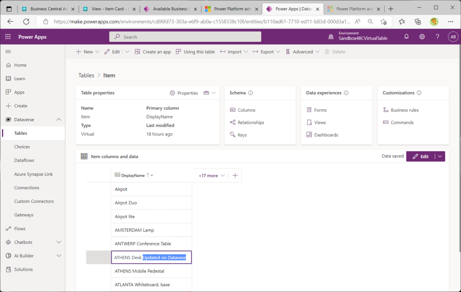Expand the AI Builder section
The width and height of the screenshot is (461, 292).
pyautogui.click(x=59, y=256)
